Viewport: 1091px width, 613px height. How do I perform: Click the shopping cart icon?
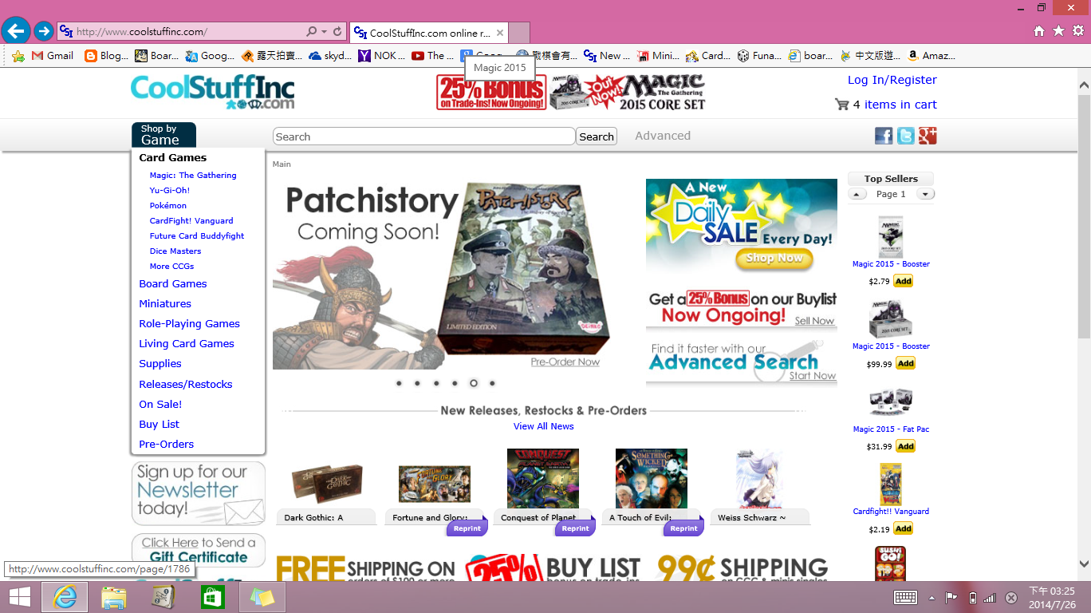[841, 105]
